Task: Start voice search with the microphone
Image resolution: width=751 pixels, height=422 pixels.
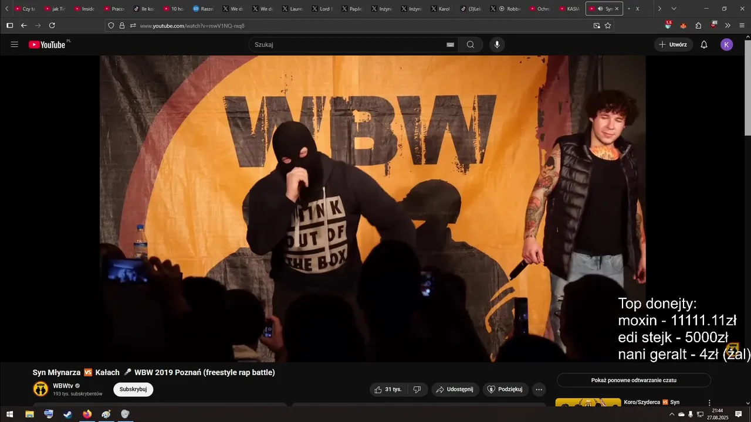Action: [497, 45]
